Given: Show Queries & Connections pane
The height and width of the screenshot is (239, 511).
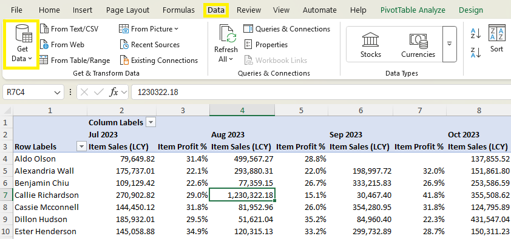Looking at the screenshot, I should pos(287,29).
